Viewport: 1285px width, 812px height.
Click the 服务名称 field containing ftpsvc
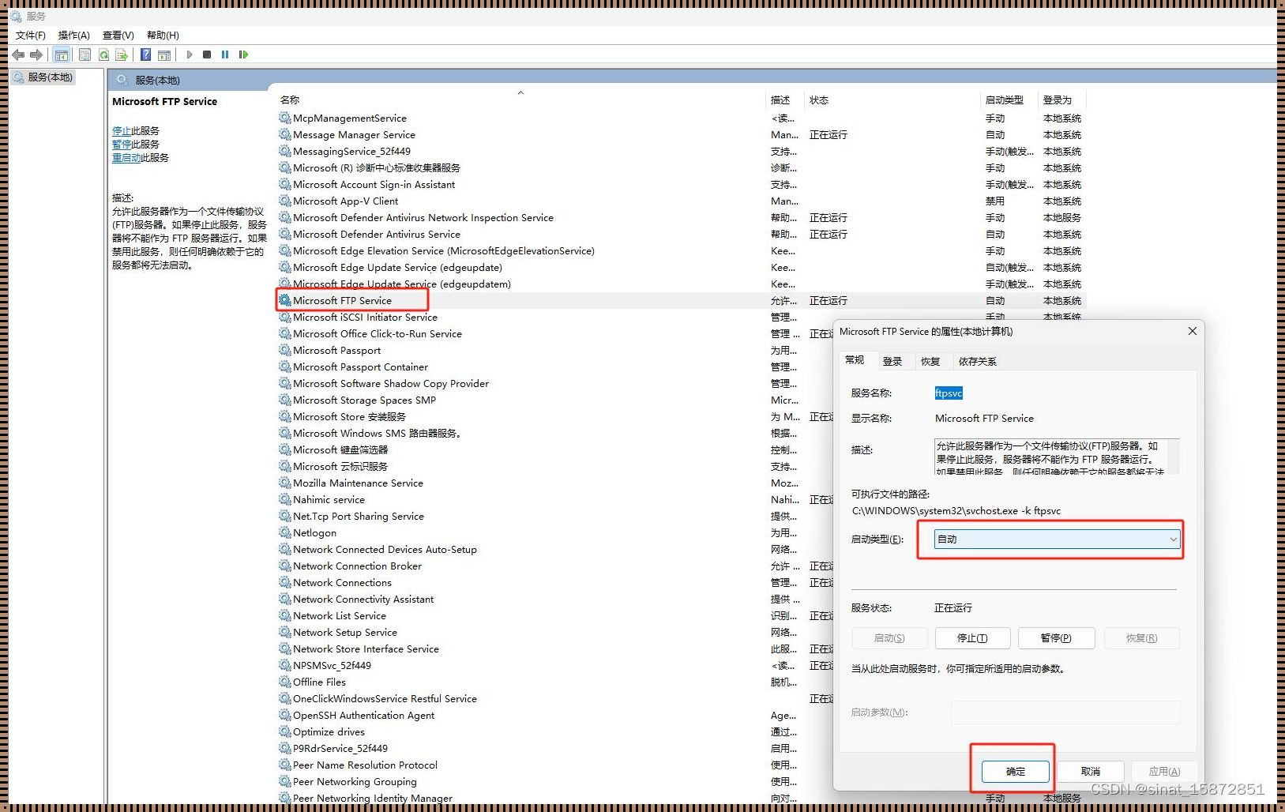949,393
